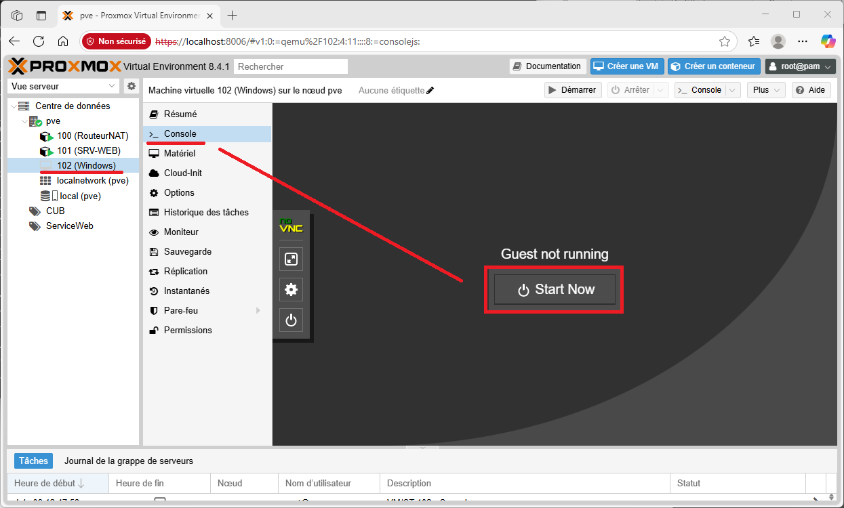This screenshot has width=844, height=508.
Task: Click the Rechercher search field
Action: point(290,66)
